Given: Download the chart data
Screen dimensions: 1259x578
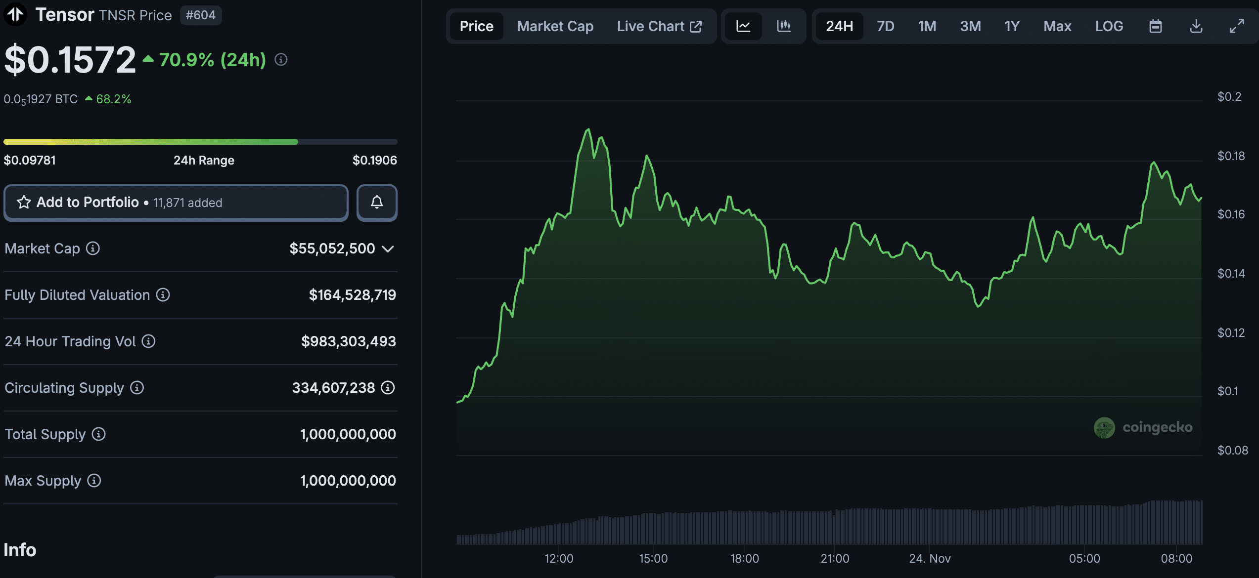Looking at the screenshot, I should point(1196,26).
